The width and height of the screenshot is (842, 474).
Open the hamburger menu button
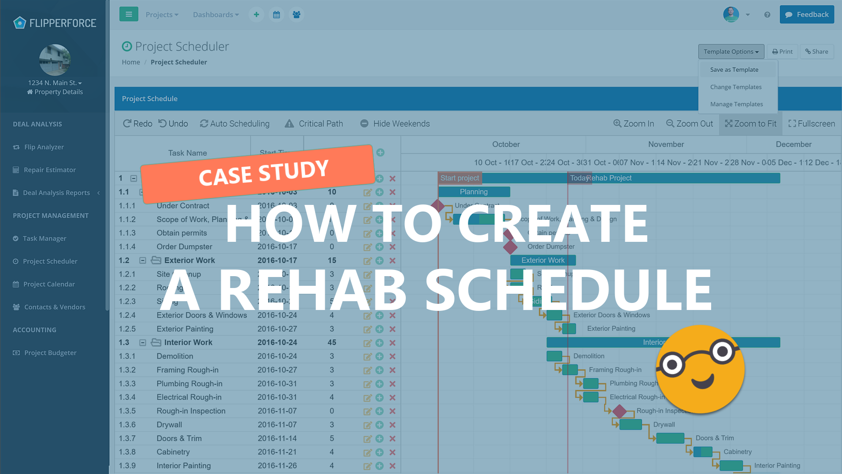tap(129, 15)
